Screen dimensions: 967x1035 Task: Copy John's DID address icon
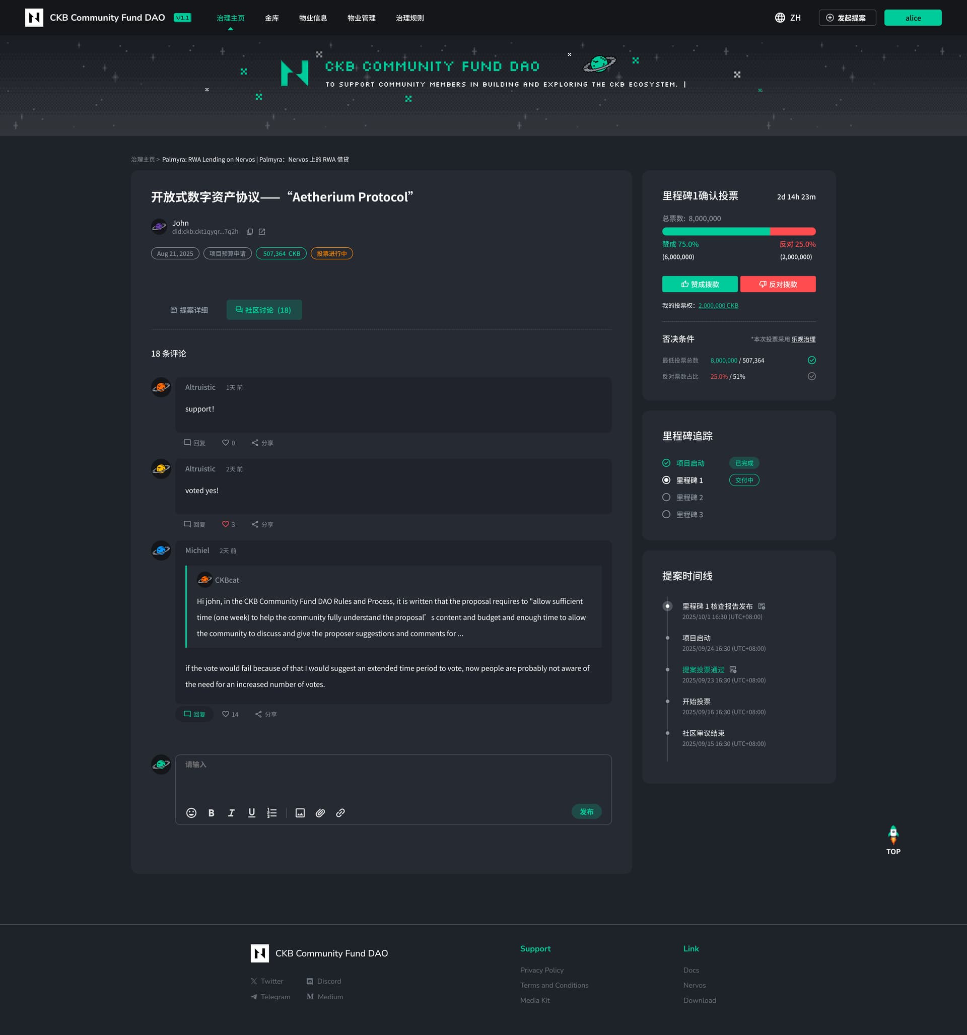pyautogui.click(x=250, y=232)
